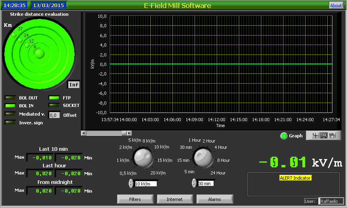Viewport: 347px width, 208px height.
Task: Click the 0,5 kV/m knob position label
Action: 128,173
